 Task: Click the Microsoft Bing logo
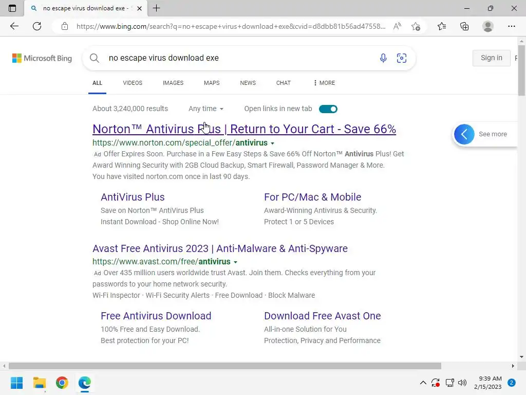[42, 58]
